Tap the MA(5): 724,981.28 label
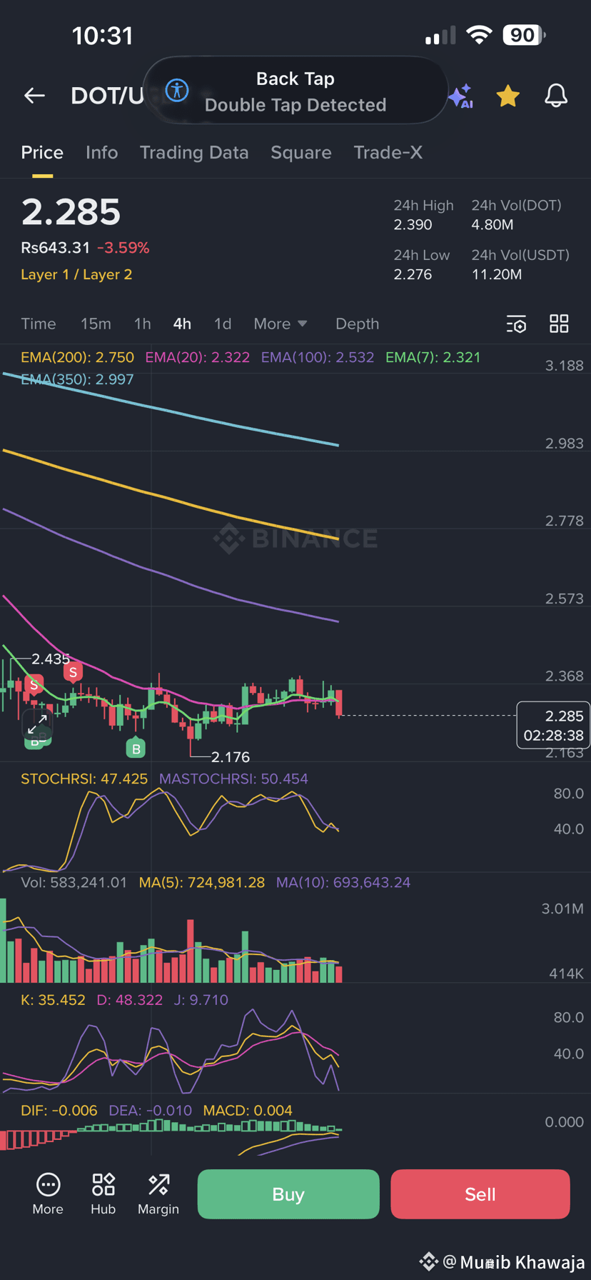This screenshot has width=591, height=1280. (202, 882)
